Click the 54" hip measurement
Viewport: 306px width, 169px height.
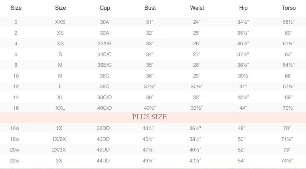pyautogui.click(x=242, y=161)
